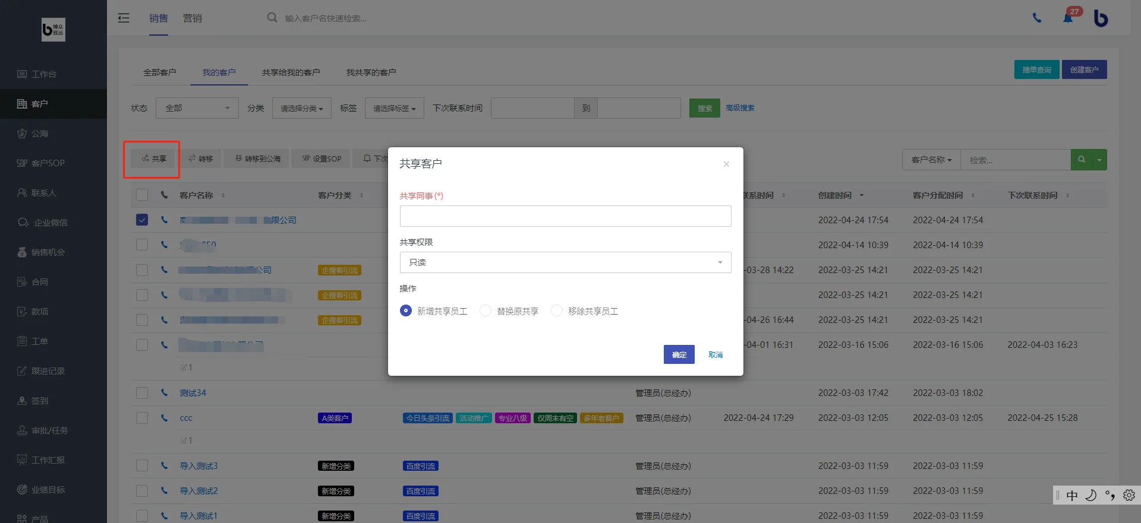
Task: Switch to 共享给我的客户 tab
Action: (x=291, y=72)
